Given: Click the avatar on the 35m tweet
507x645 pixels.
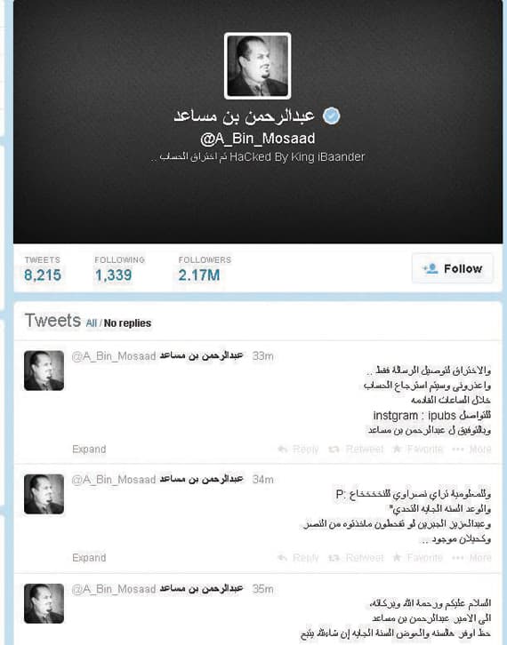Looking at the screenshot, I should 44,603.
